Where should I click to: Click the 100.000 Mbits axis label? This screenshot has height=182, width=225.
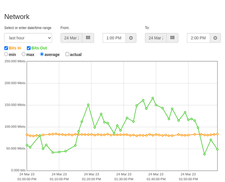point(15,127)
